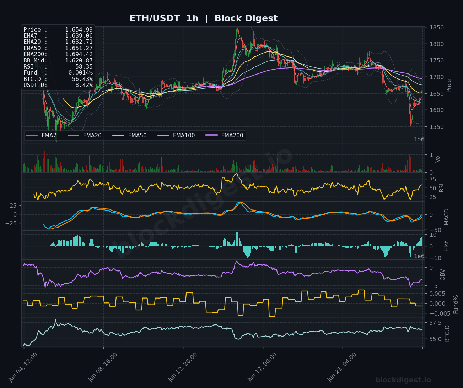The height and width of the screenshot is (388, 463).
Task: Click the 1600 price axis tick
Action: coord(436,110)
